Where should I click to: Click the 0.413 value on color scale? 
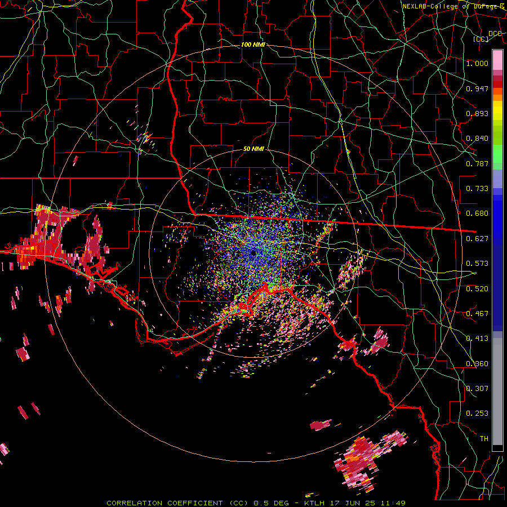477,339
